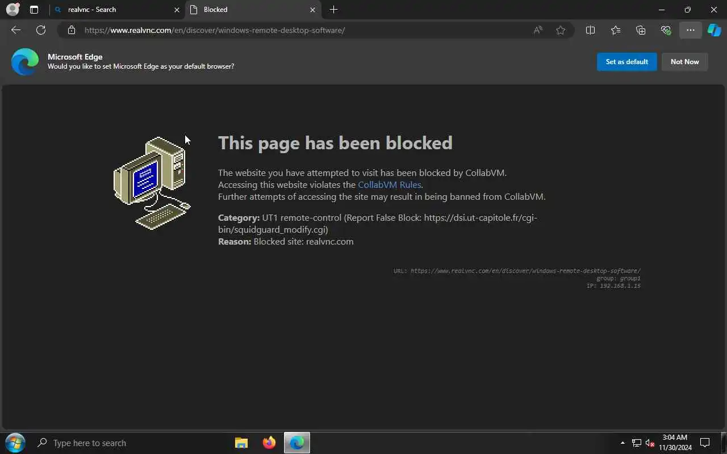Open the clock showing 3:04 AM
Screen dimensions: 727x454
tap(675, 443)
